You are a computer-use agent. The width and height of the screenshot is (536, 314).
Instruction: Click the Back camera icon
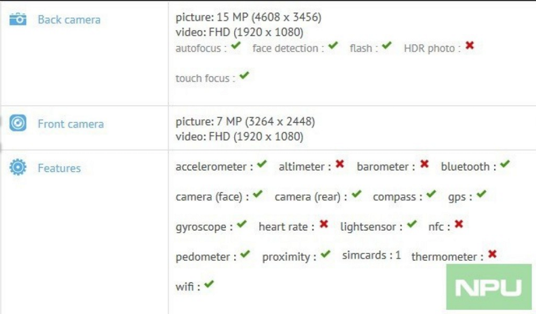pos(18,20)
